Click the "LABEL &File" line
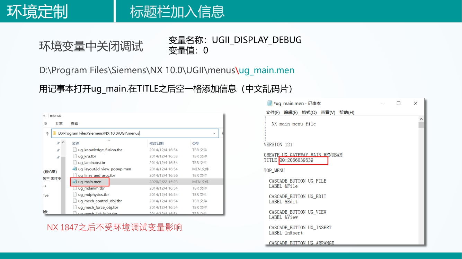 283,186
